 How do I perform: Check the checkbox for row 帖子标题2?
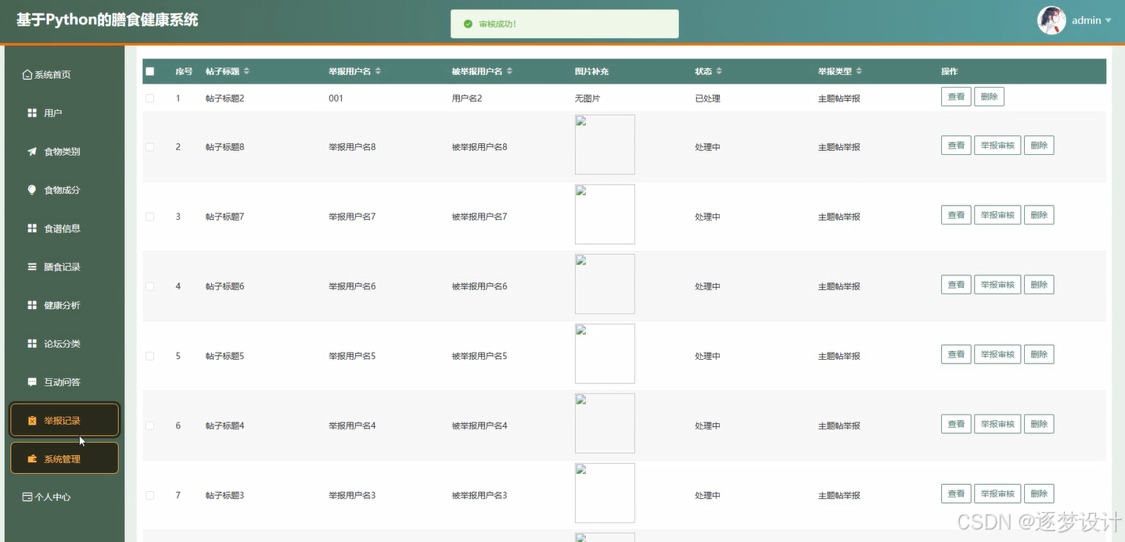150,99
